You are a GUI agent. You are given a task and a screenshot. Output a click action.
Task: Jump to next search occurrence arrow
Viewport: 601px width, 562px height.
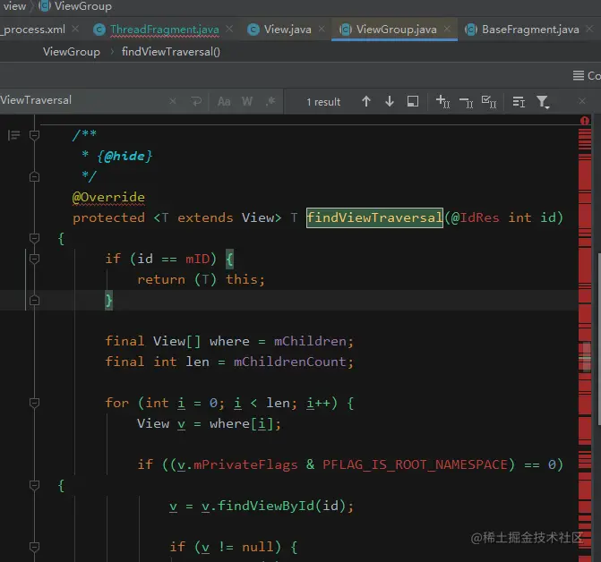[x=390, y=102]
